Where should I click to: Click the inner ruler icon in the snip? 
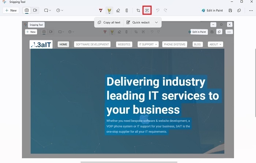pyautogui.click(x=127, y=32)
